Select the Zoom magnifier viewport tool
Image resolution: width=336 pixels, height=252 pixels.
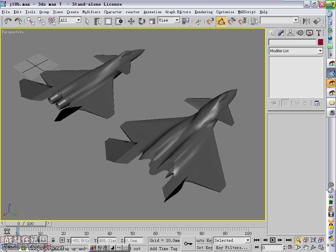click(298, 240)
